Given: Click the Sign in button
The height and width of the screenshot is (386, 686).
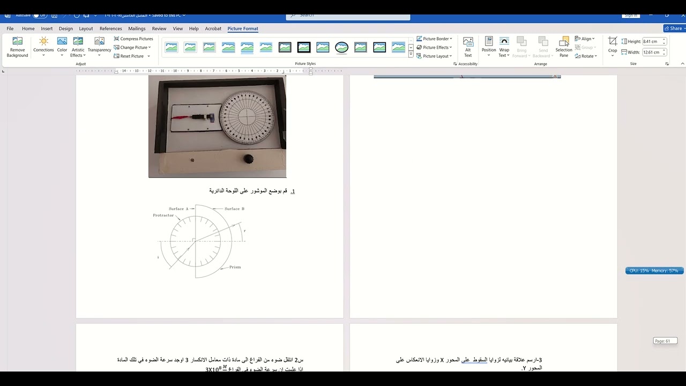Looking at the screenshot, I should pos(631,16).
